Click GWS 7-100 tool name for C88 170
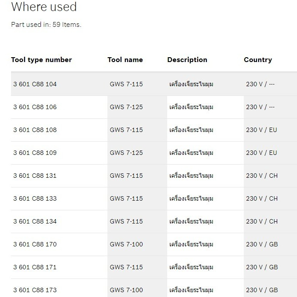 (126, 244)
